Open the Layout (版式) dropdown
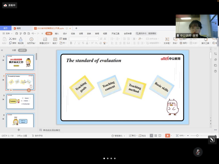Viewport: 219px width, 164px height. click(x=55, y=43)
